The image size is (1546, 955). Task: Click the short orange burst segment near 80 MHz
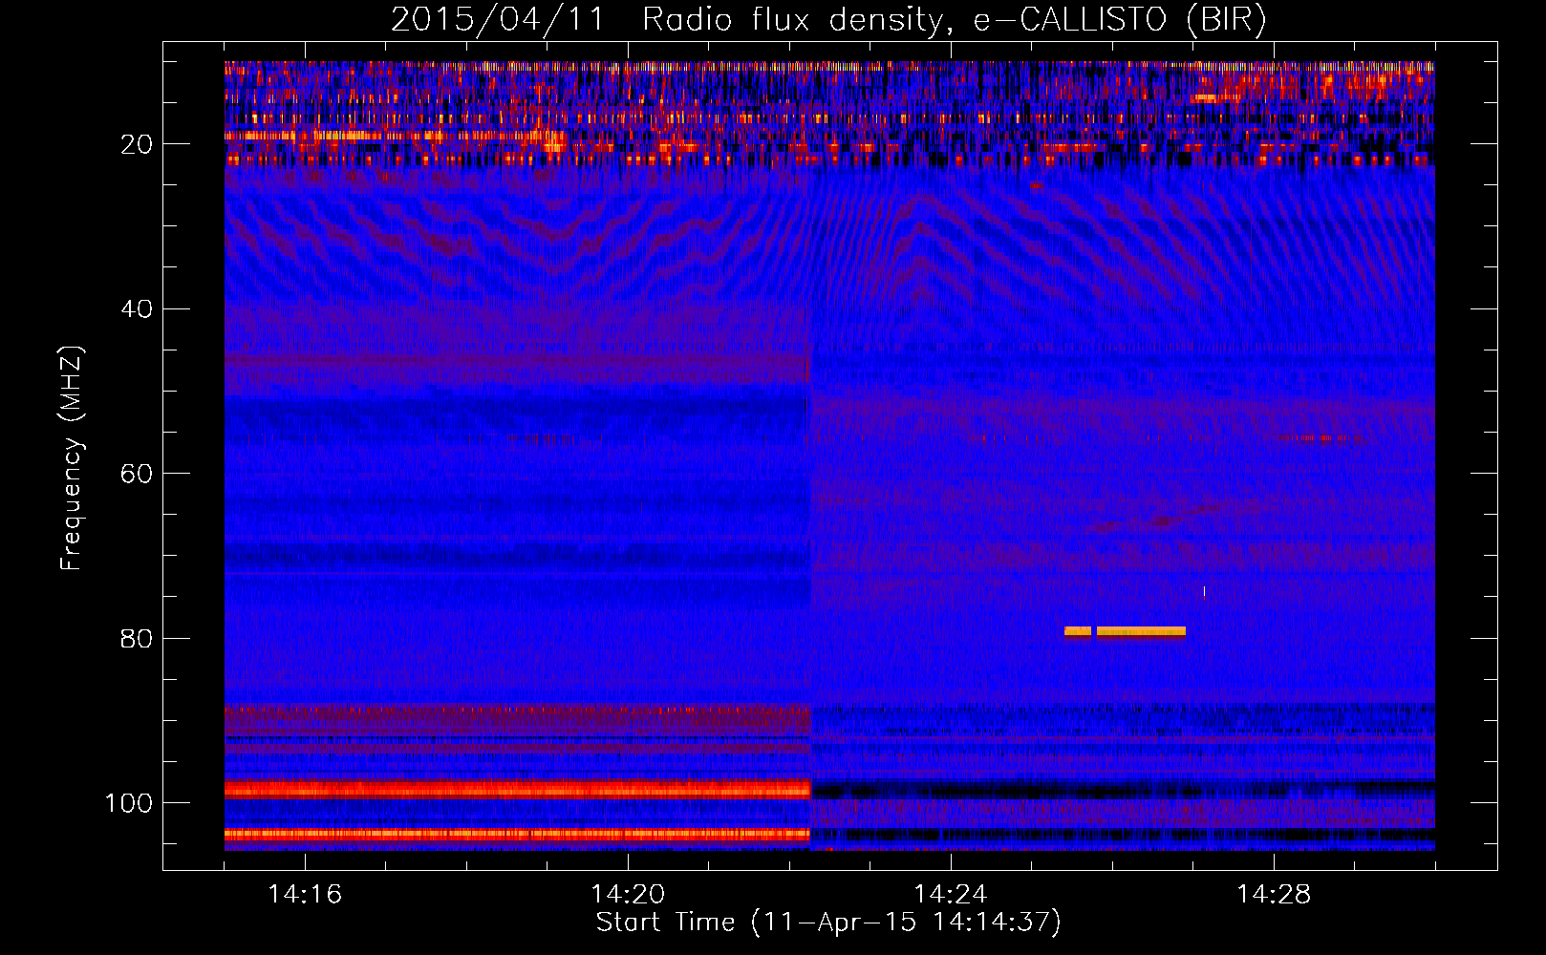[1078, 631]
